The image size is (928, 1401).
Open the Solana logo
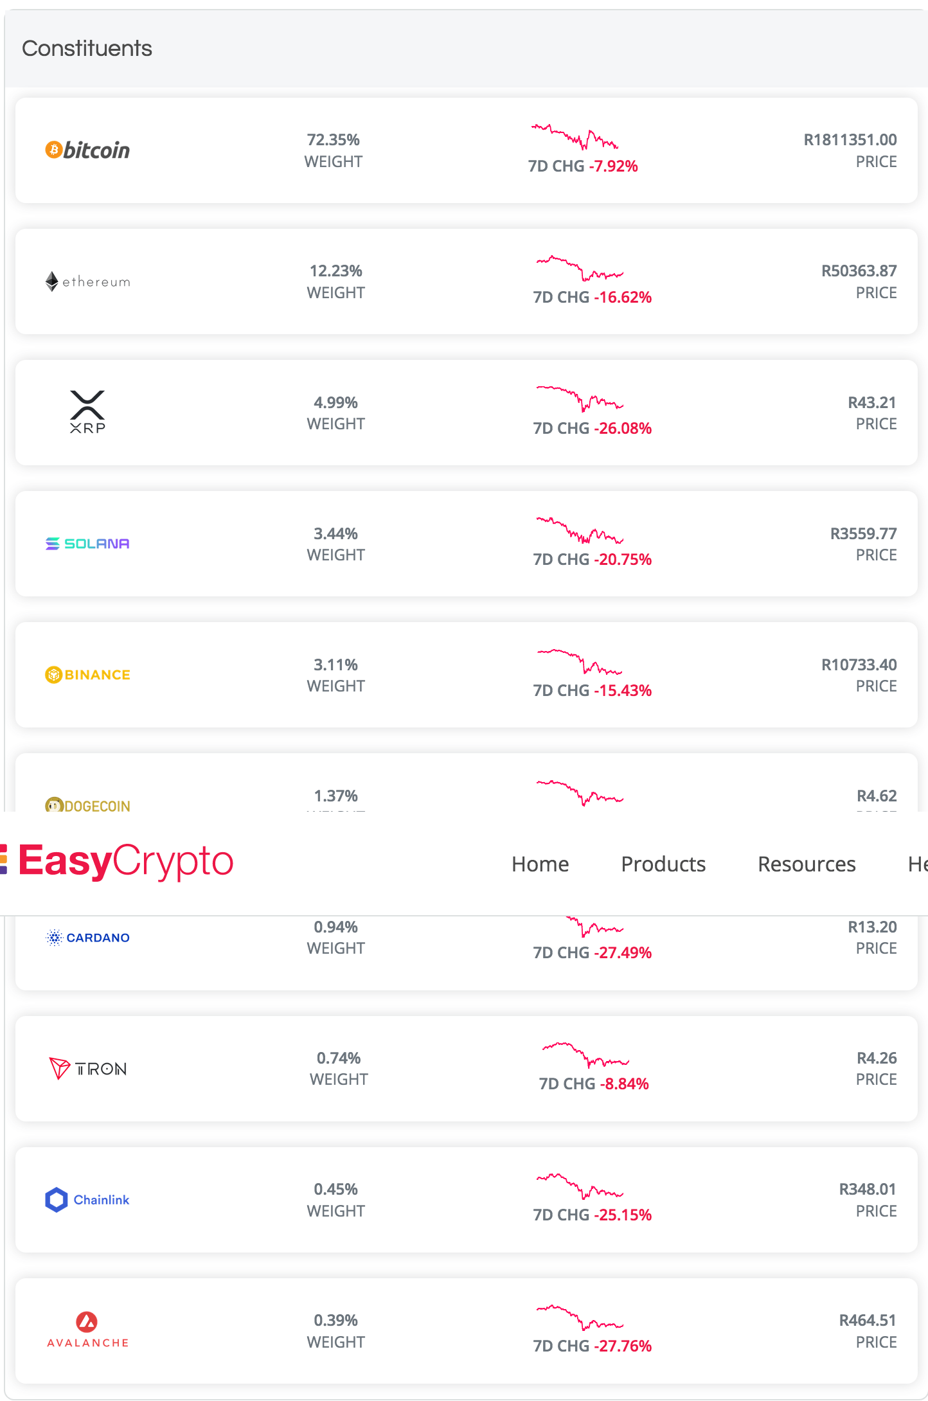coord(87,544)
